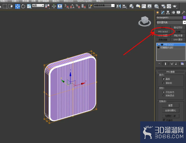Switch to the Hierarchy panel tab

pyautogui.click(x=168, y=13)
